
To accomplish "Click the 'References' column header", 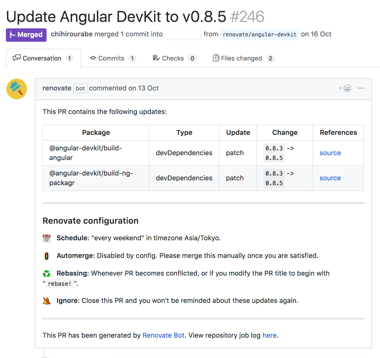I will pos(338,133).
